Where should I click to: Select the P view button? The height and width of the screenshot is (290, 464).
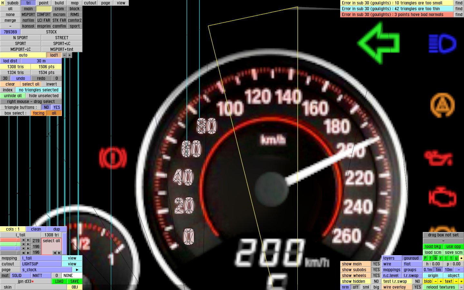click(425, 258)
